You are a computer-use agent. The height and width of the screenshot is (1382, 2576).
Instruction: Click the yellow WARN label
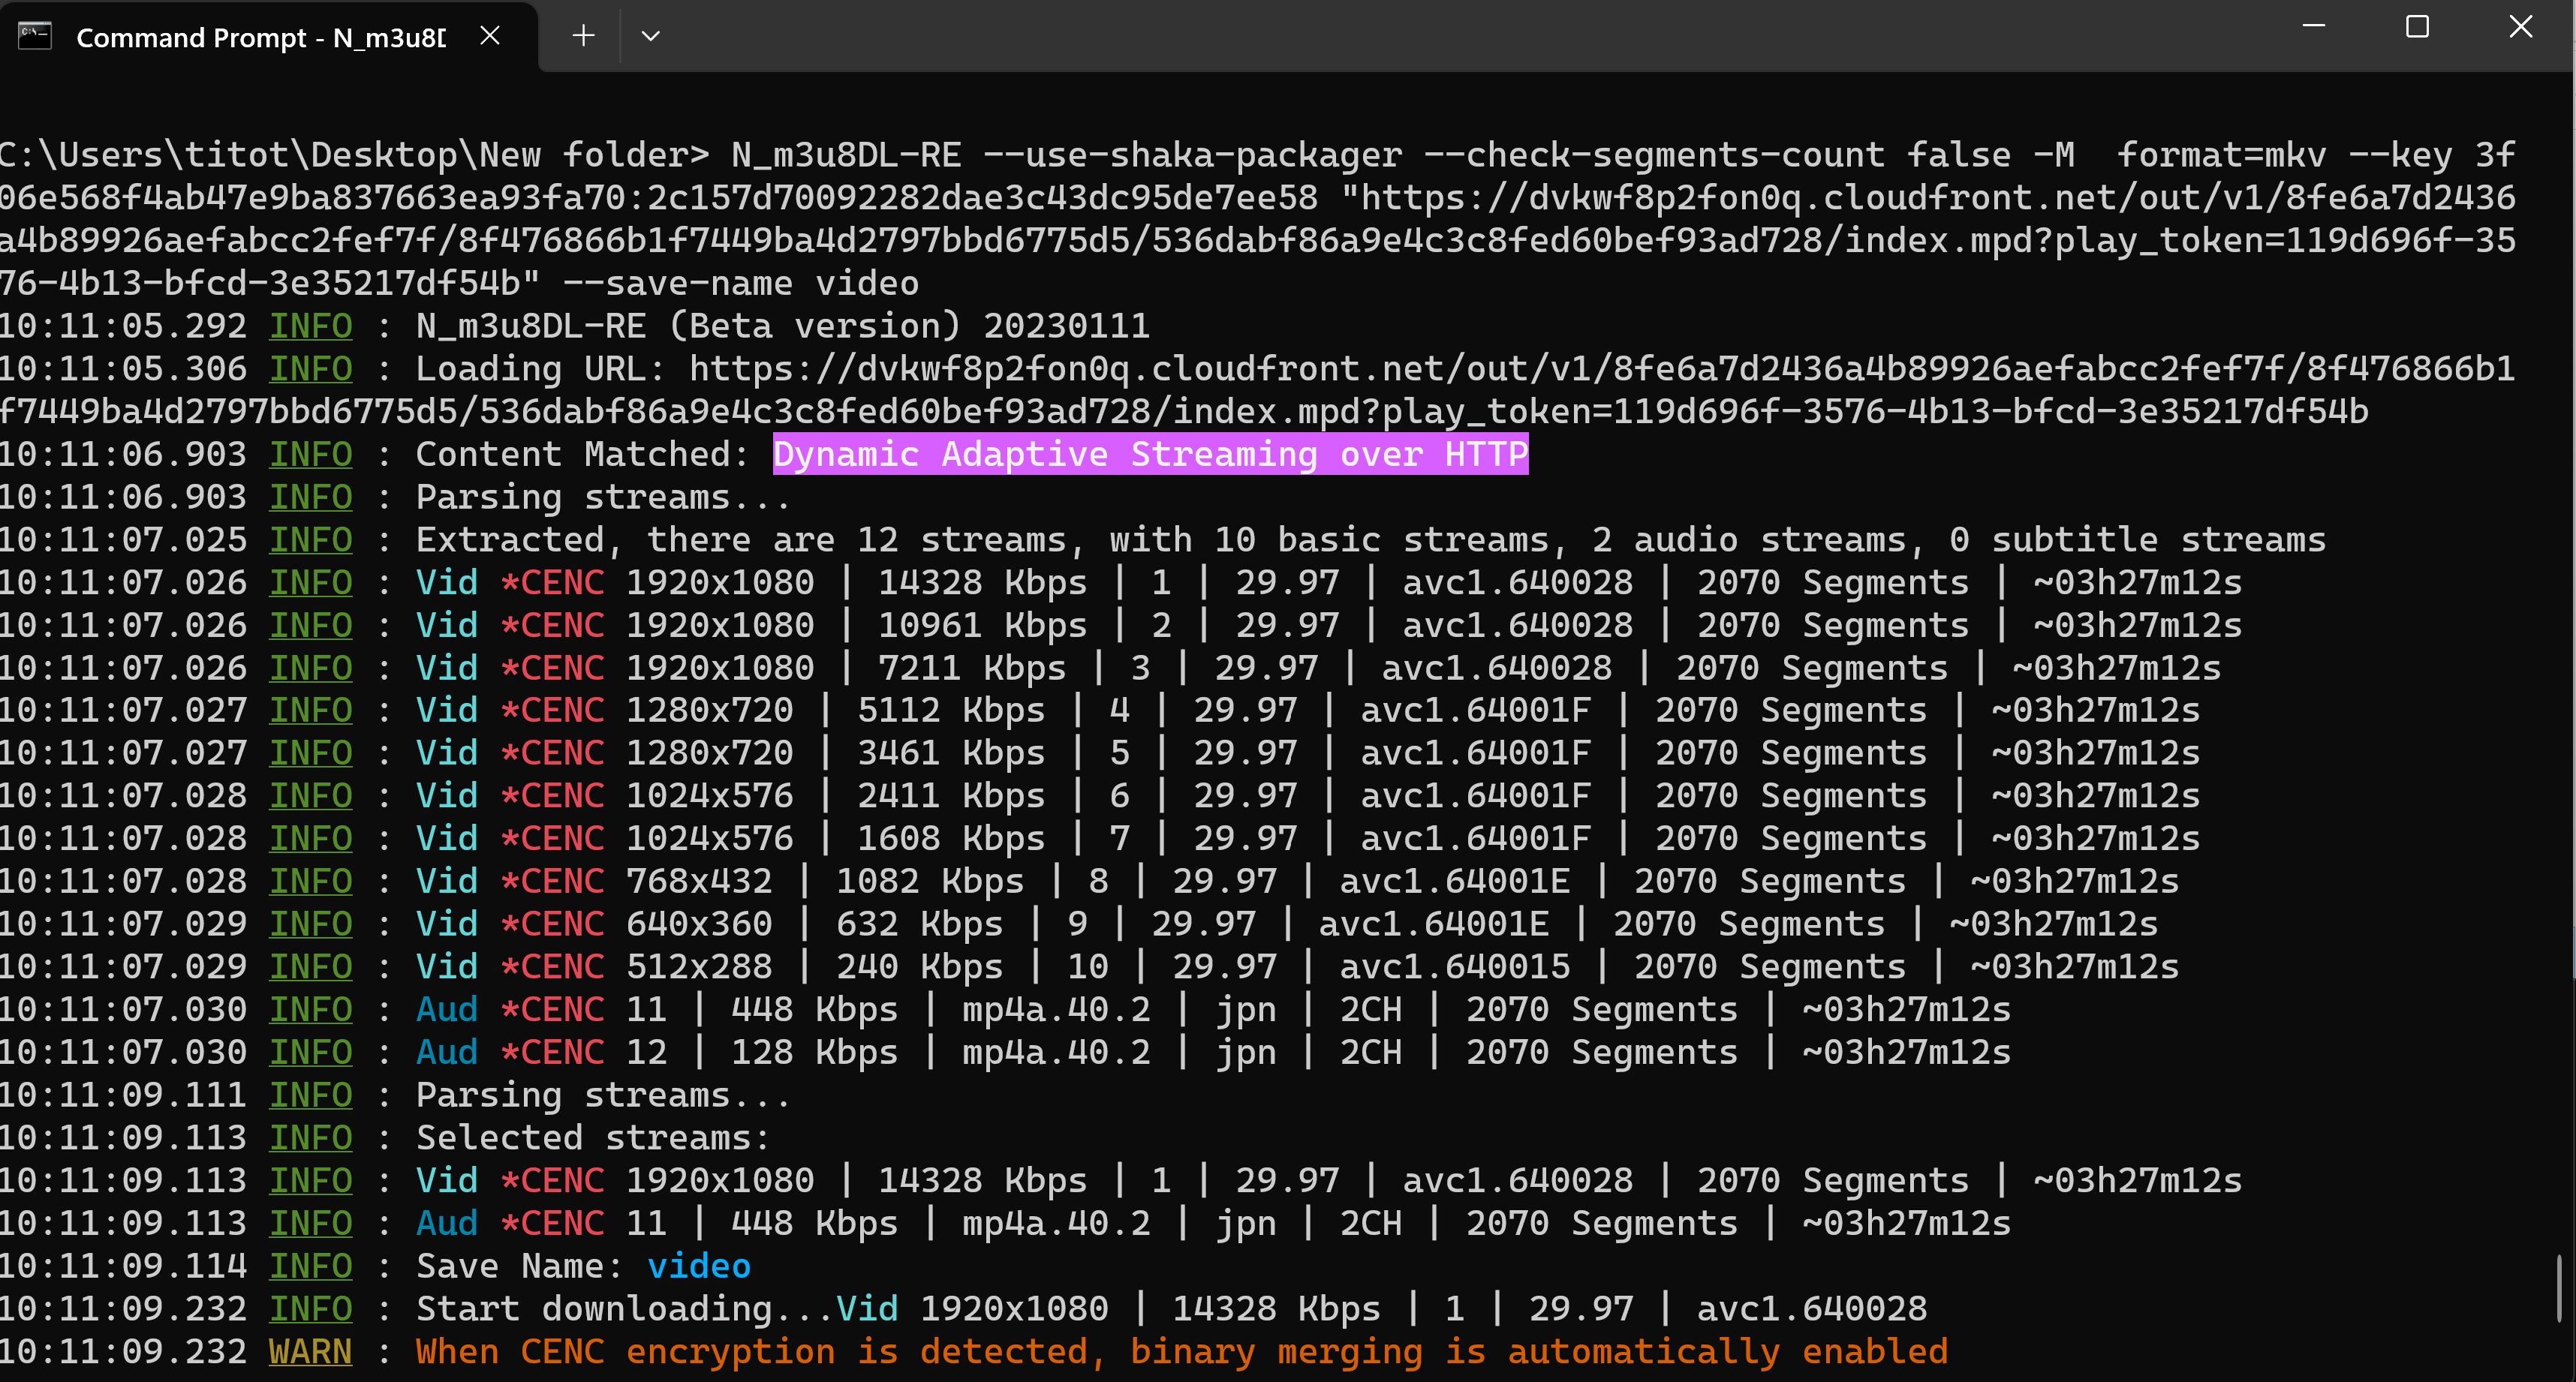[x=310, y=1352]
